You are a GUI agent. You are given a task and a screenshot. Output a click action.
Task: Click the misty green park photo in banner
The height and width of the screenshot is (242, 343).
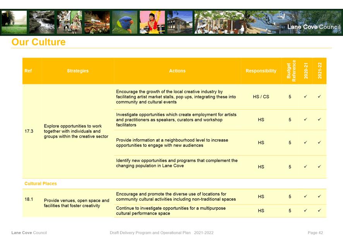point(14,22)
